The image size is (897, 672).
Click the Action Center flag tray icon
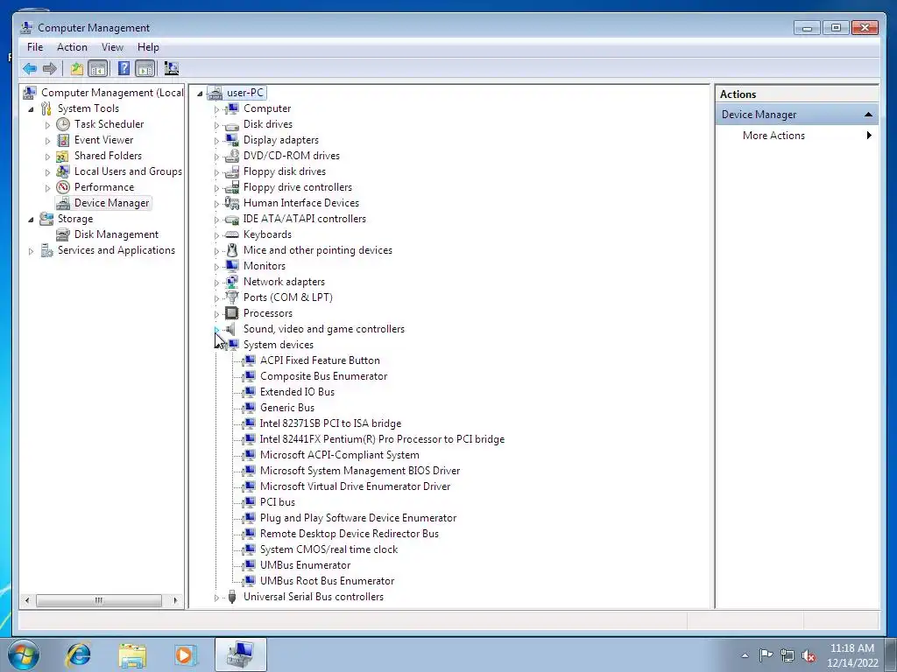(766, 655)
